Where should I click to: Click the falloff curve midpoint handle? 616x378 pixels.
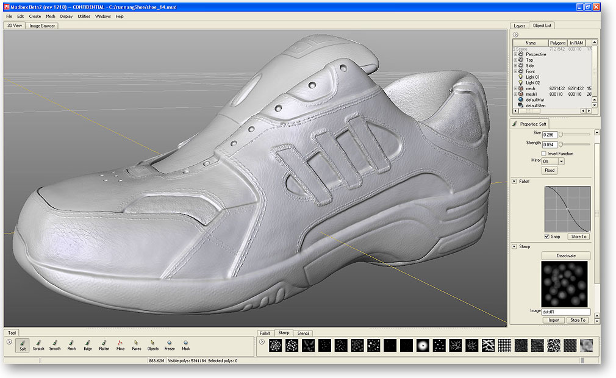pos(567,209)
